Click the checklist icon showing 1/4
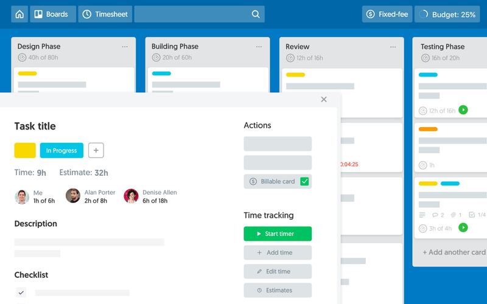 [472, 215]
